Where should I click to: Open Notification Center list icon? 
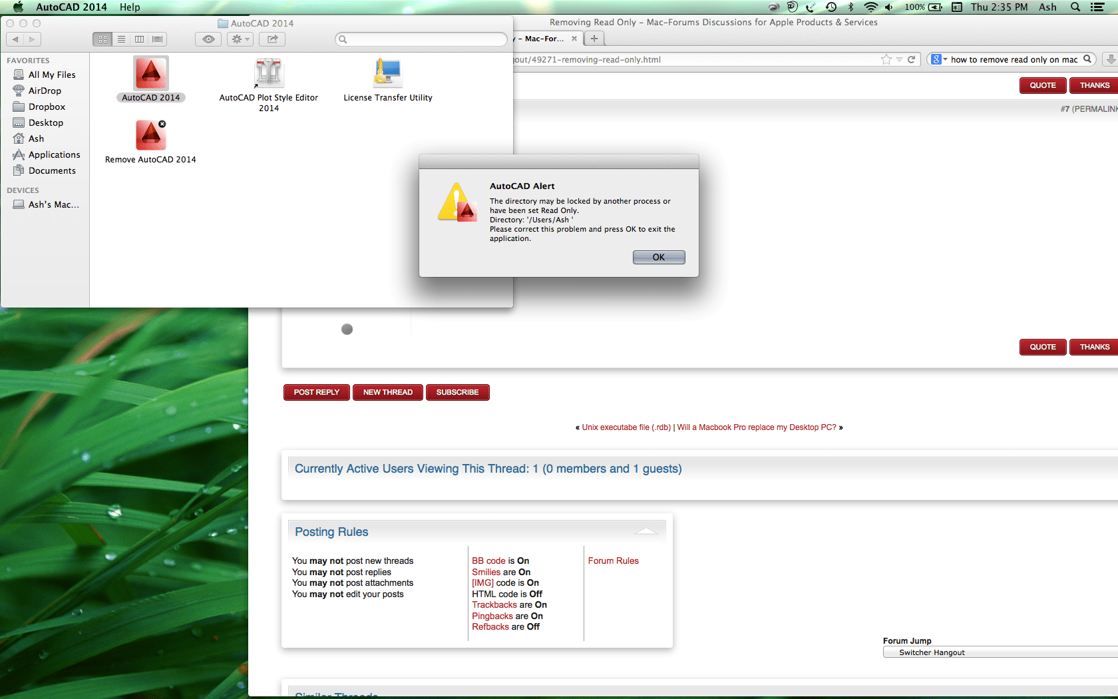pyautogui.click(x=1097, y=7)
